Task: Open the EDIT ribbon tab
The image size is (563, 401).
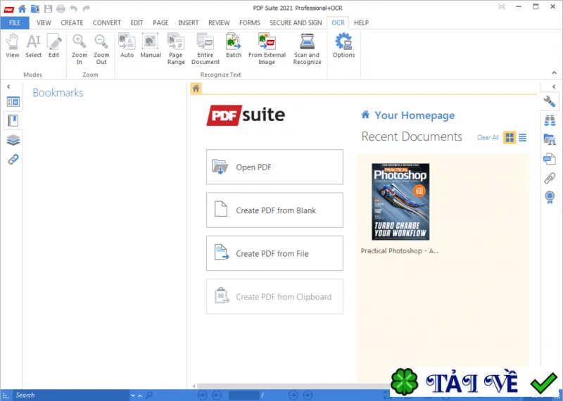Action: tap(137, 23)
